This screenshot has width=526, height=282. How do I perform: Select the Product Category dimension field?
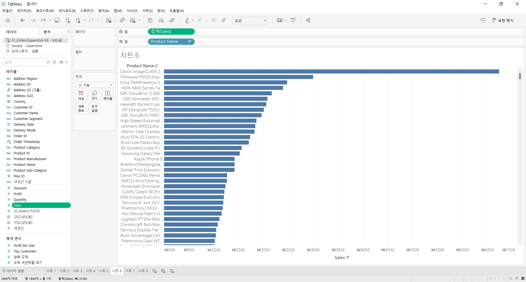27,148
